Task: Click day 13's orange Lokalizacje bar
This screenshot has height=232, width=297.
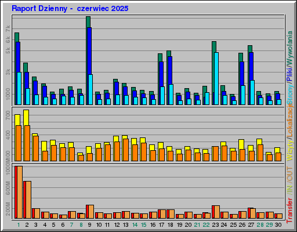Action: [126, 150]
